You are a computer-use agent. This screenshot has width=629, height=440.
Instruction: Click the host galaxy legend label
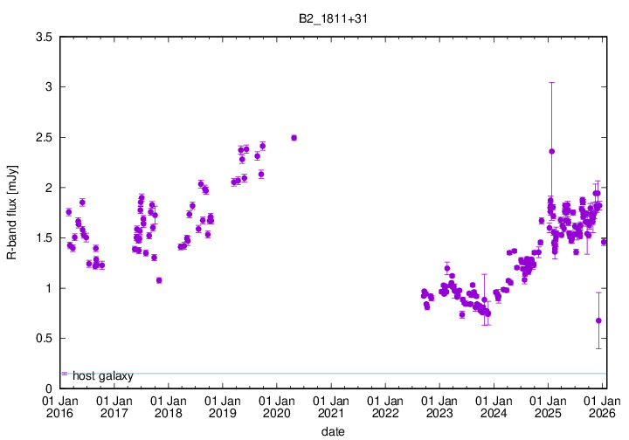103,376
